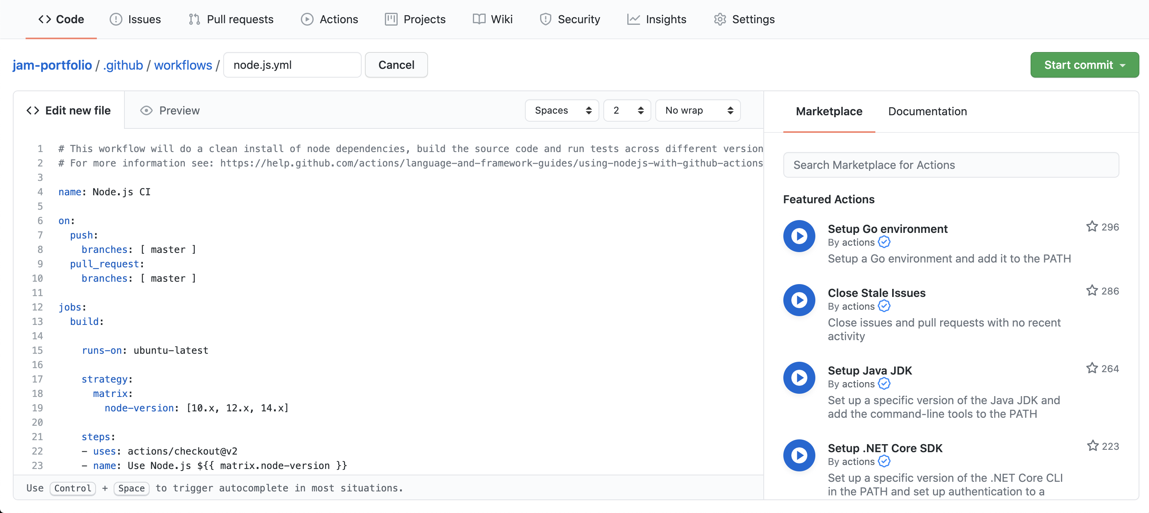Go to the Pull requests tab
This screenshot has height=513, width=1149.
click(x=230, y=19)
